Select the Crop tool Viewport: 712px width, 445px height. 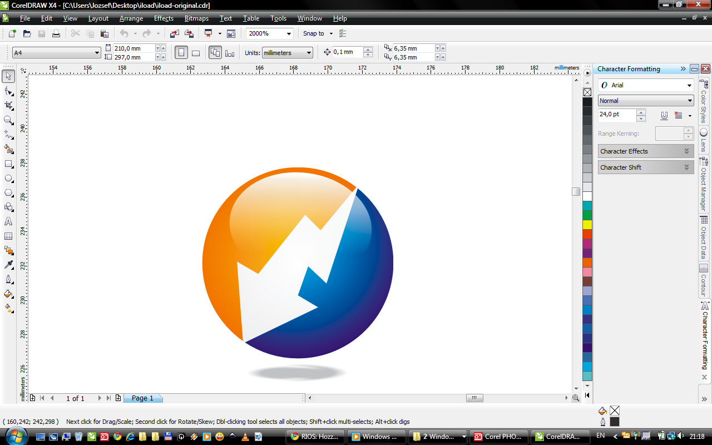click(8, 105)
